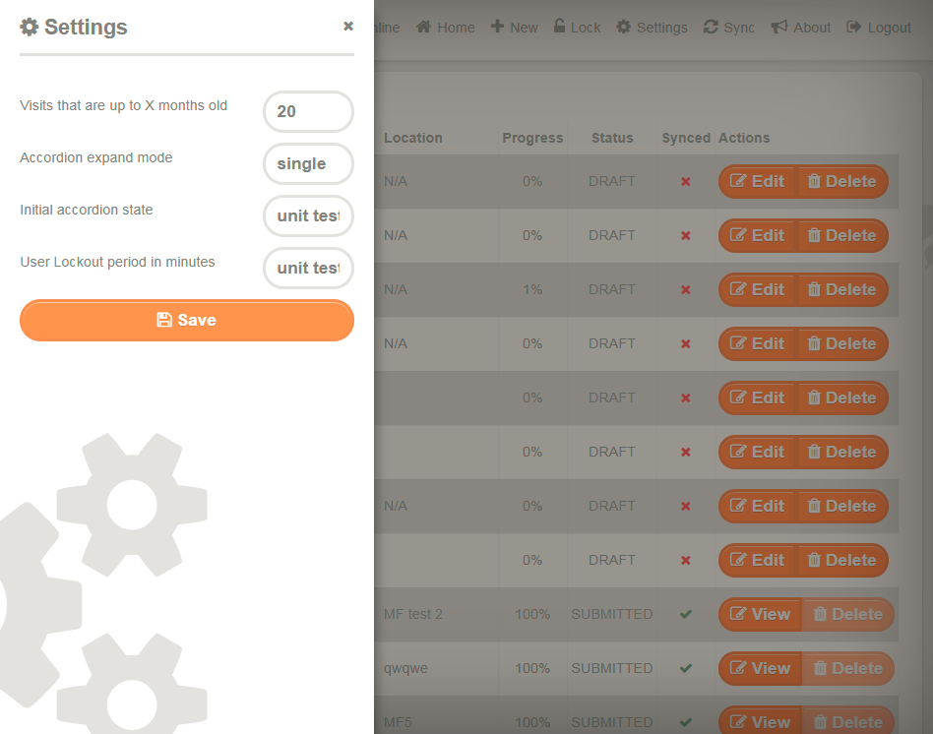The height and width of the screenshot is (734, 933).
Task: Edit the visits months old field
Action: pyautogui.click(x=308, y=111)
